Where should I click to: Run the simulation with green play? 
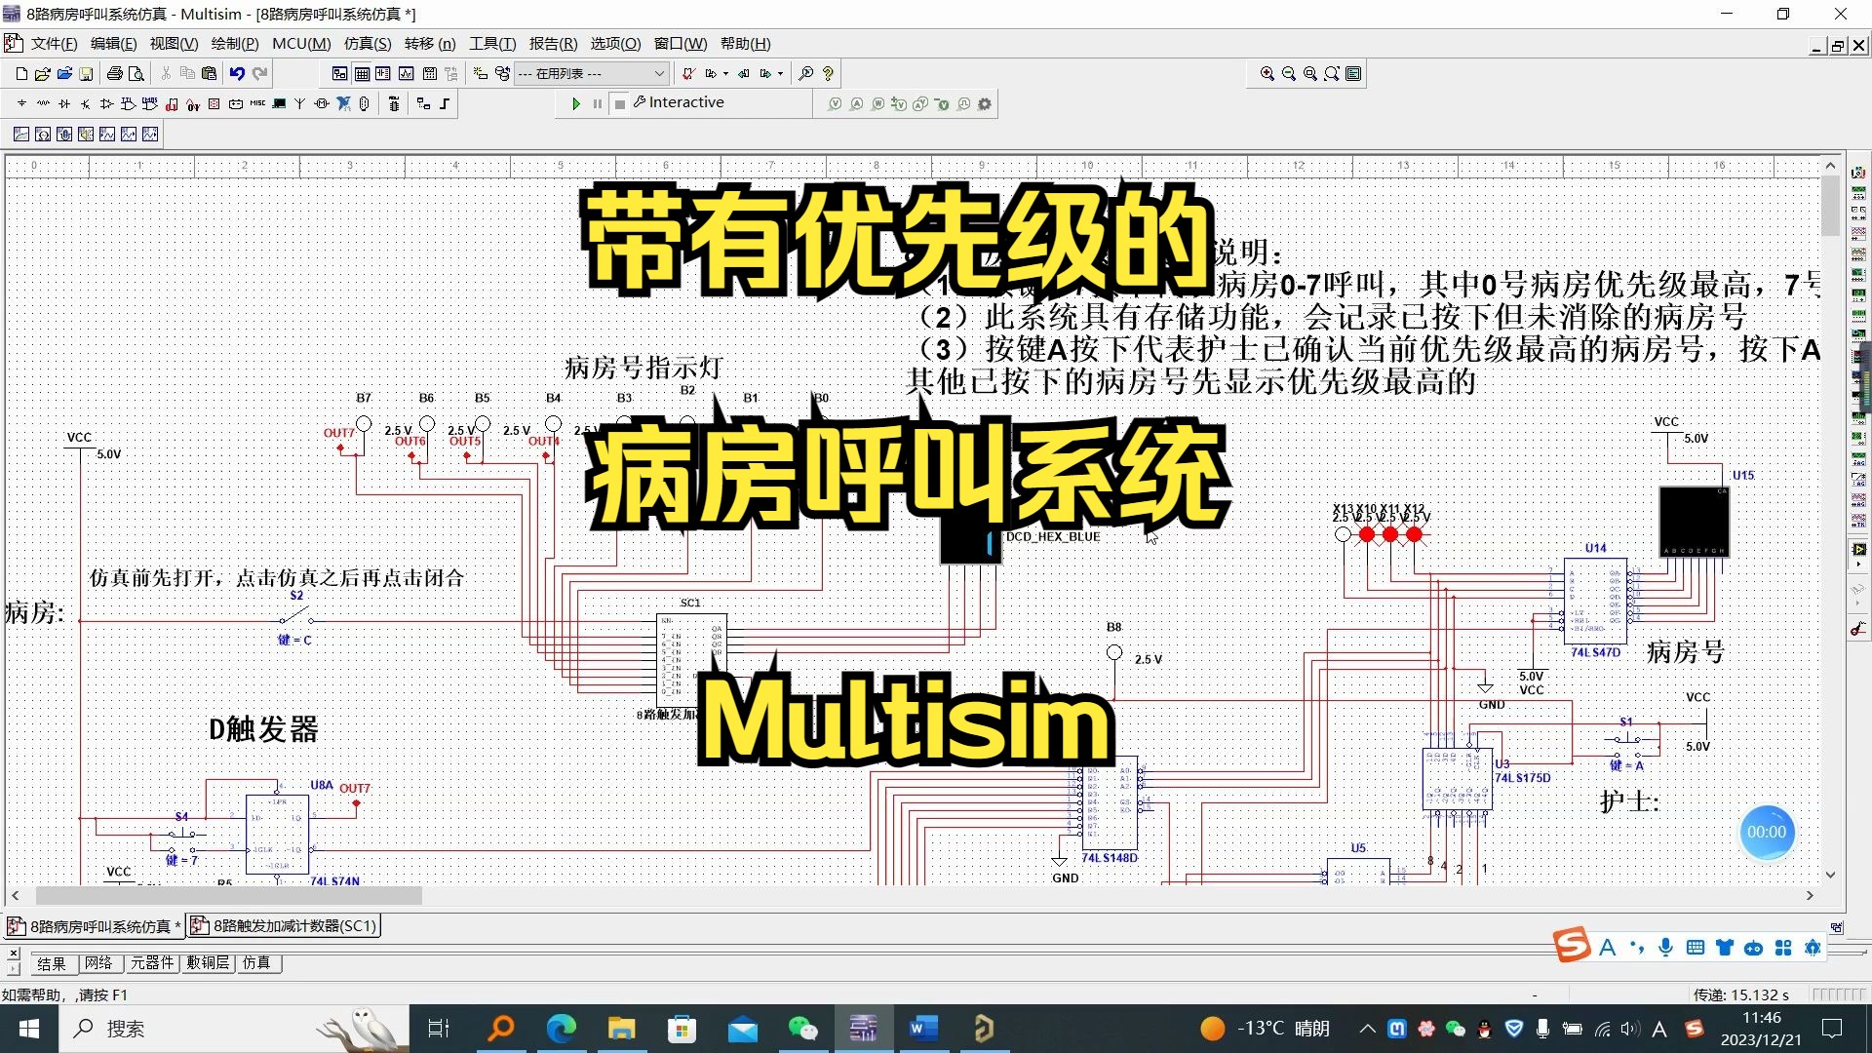tap(576, 103)
